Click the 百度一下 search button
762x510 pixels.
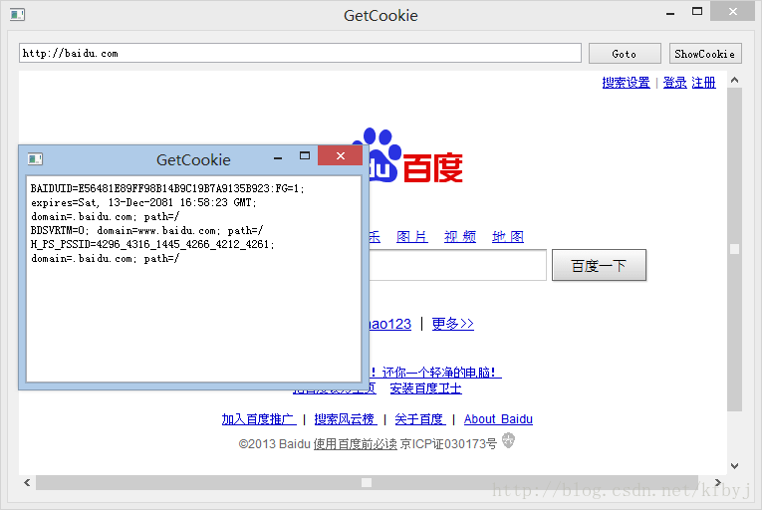pos(599,265)
